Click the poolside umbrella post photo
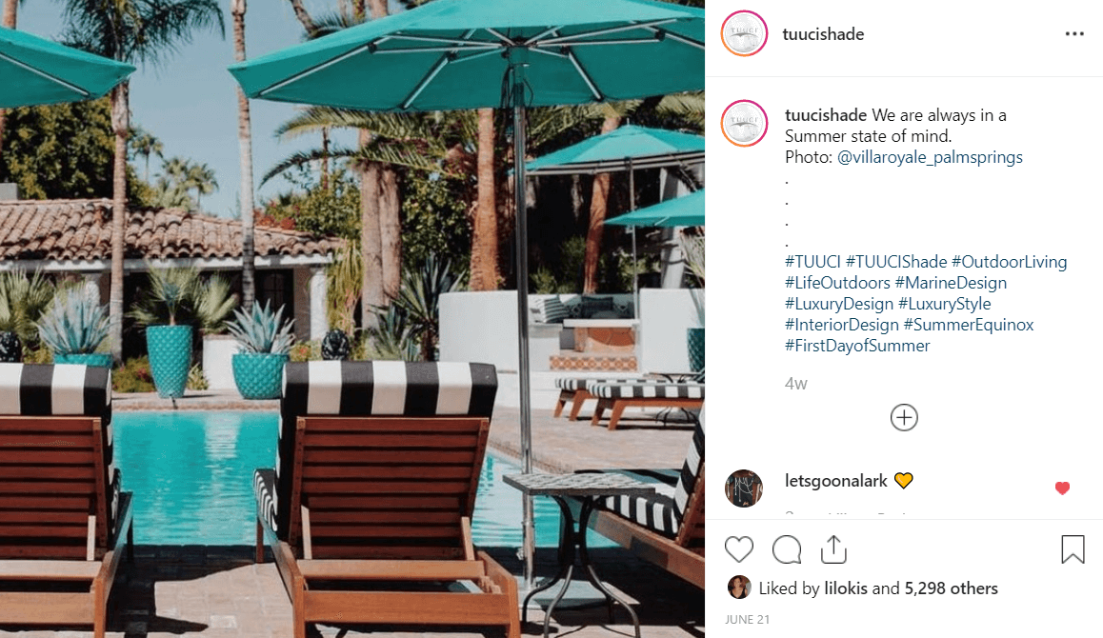The width and height of the screenshot is (1103, 638). 352,319
